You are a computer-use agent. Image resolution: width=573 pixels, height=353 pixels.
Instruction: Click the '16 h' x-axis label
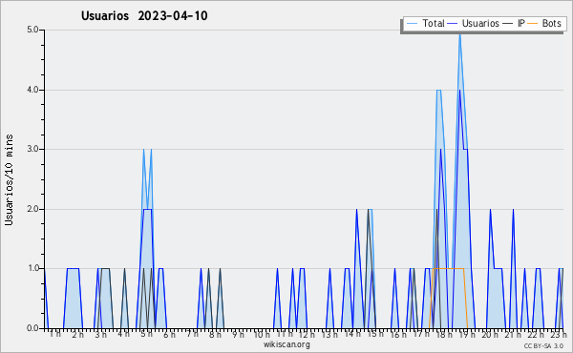(x=398, y=334)
